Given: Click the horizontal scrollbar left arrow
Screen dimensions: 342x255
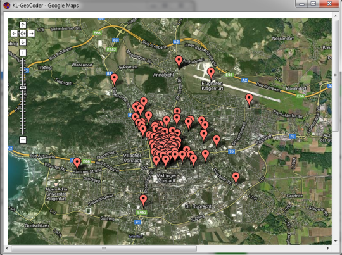Looking at the screenshot, I should [x=7, y=248].
